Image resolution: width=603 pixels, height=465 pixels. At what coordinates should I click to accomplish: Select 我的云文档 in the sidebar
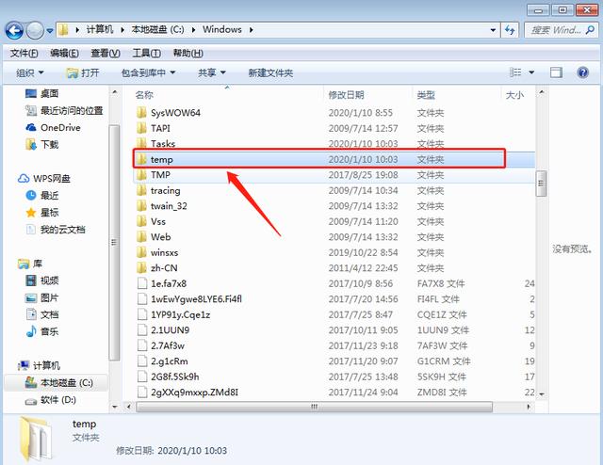[x=55, y=230]
